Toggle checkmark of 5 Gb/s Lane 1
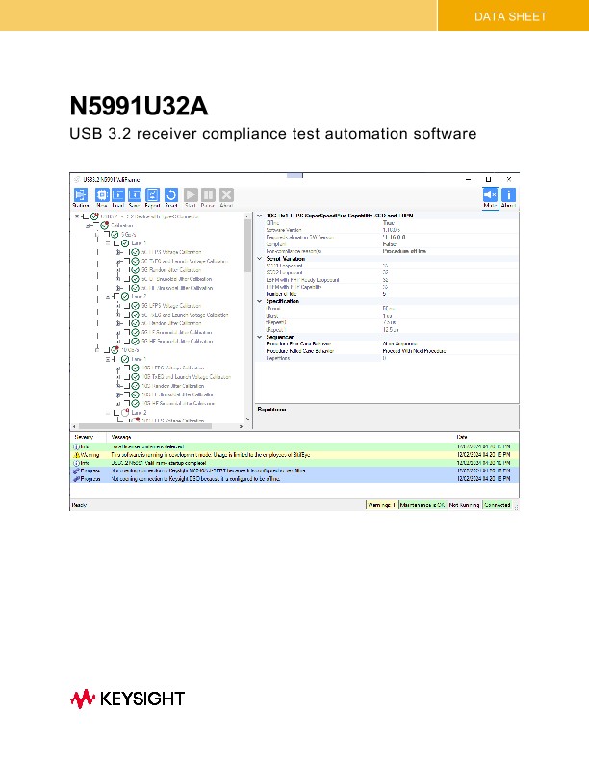The width and height of the screenshot is (589, 762). pos(125,243)
